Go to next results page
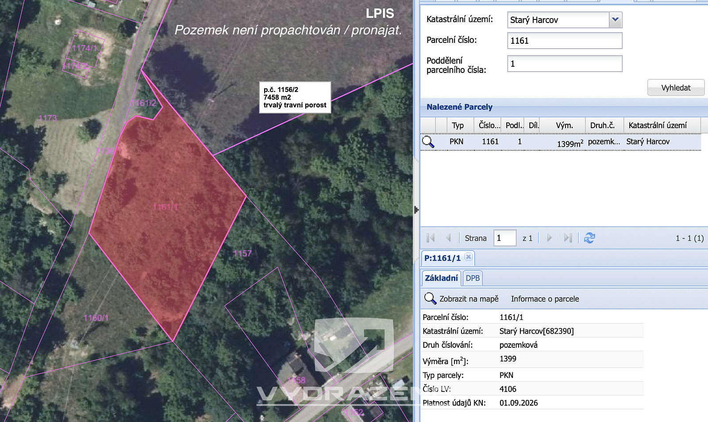The image size is (708, 422). (549, 238)
